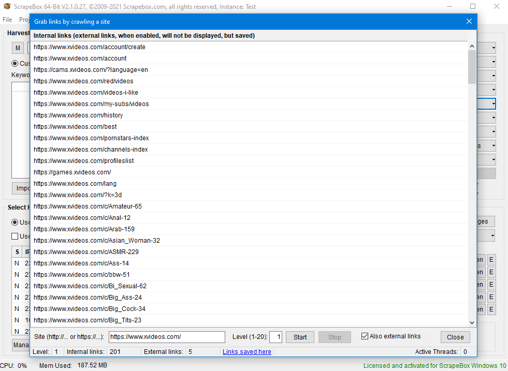Select the games.xvideos.com link row
Screen dimensions: 508x371
point(249,172)
